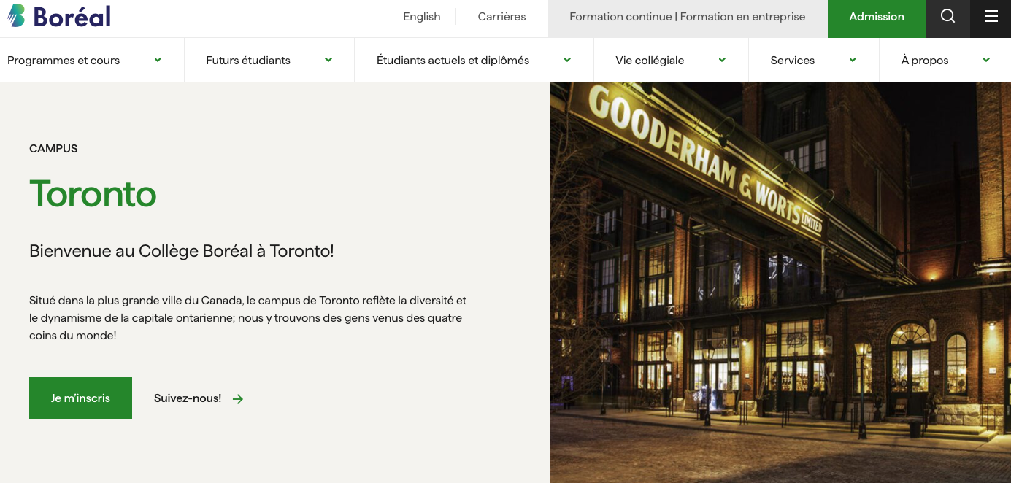Click the Toronto heading

pos(93,194)
